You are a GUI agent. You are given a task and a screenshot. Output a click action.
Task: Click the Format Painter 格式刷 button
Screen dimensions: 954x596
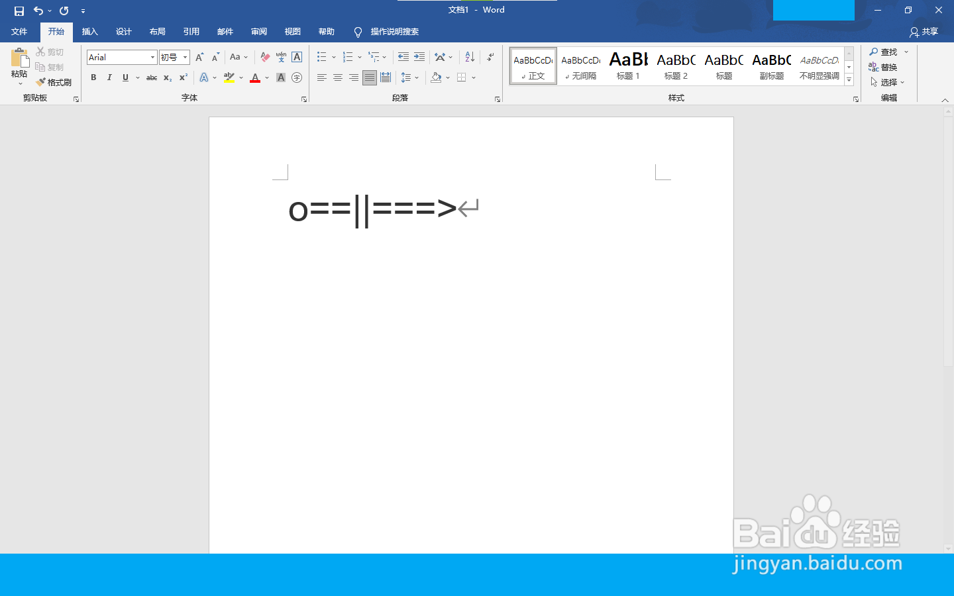(x=54, y=82)
